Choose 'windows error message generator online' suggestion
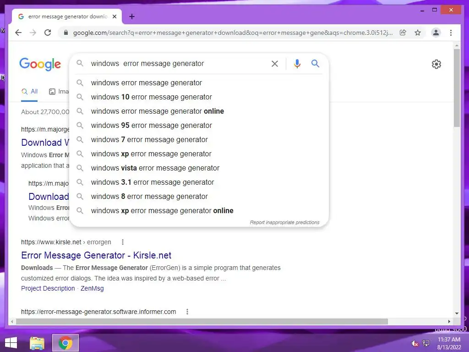 (x=199, y=111)
